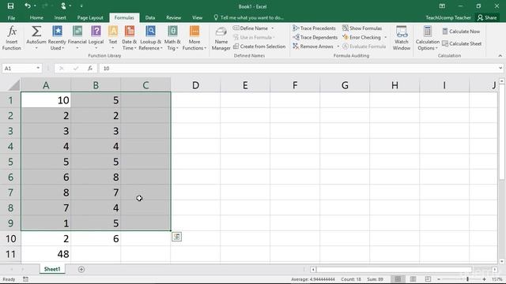Image resolution: width=506 pixels, height=284 pixels.
Task: Switch to Page Layout view
Action: (x=413, y=279)
